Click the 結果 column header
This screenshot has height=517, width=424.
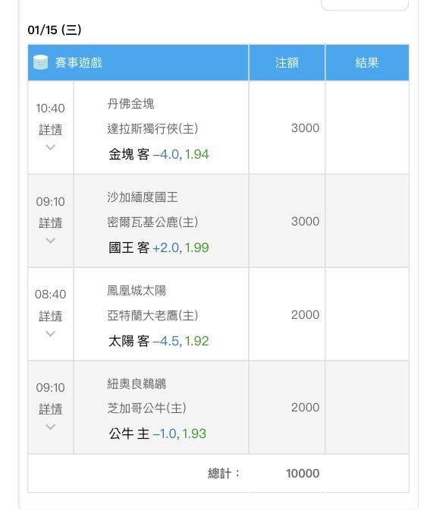(367, 63)
